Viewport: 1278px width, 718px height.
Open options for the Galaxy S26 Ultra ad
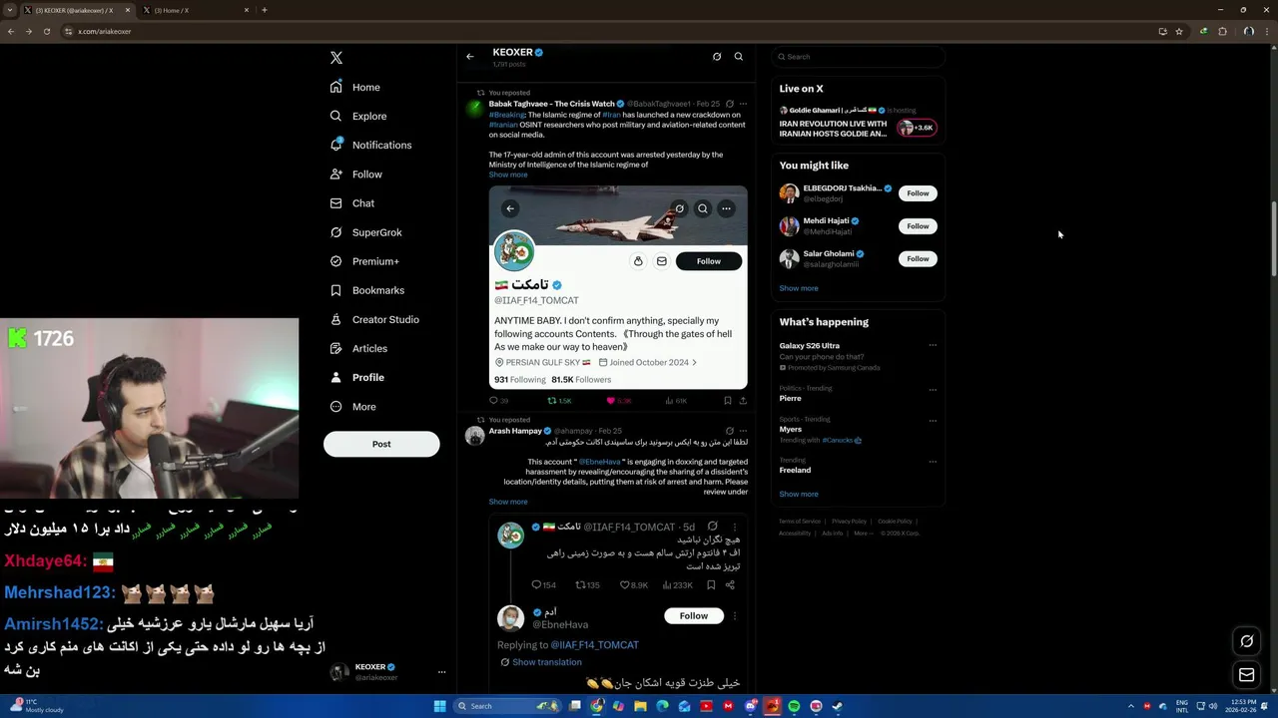click(934, 346)
